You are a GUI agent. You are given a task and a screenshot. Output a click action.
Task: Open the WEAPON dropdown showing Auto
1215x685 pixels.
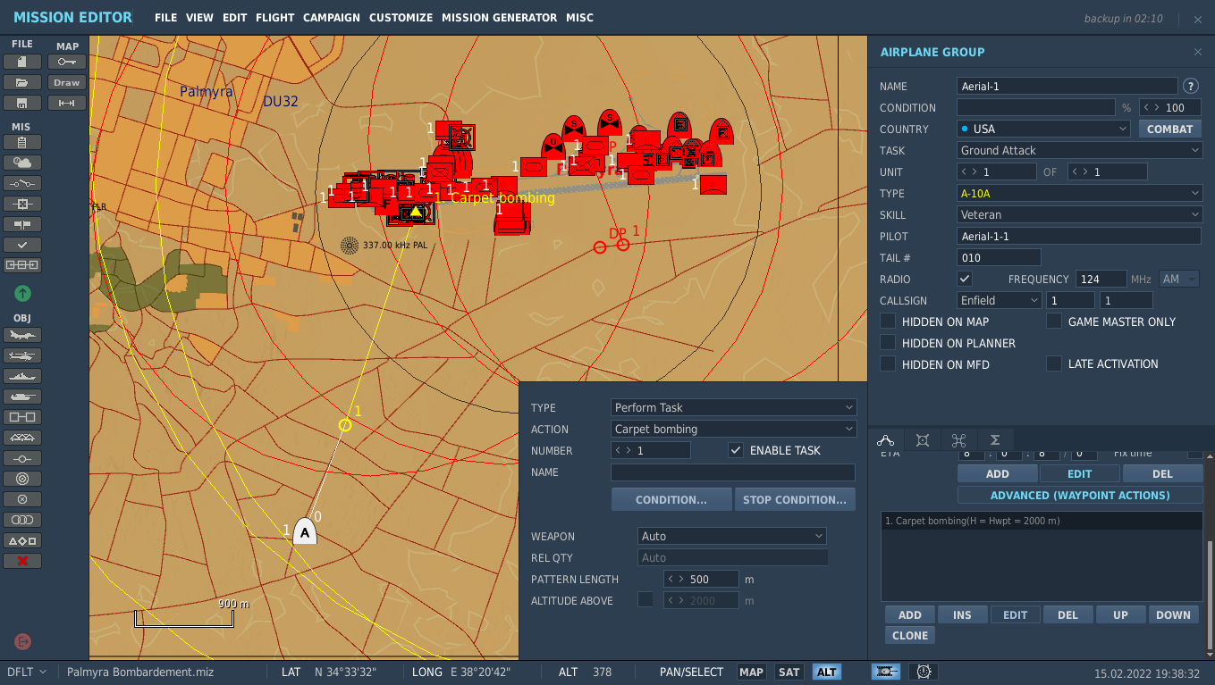[x=731, y=537]
